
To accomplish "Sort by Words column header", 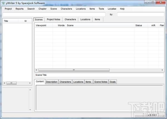I will 59,25.
